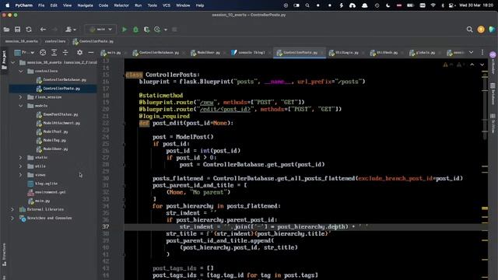
Task: Expand the static folder
Action: (21, 157)
